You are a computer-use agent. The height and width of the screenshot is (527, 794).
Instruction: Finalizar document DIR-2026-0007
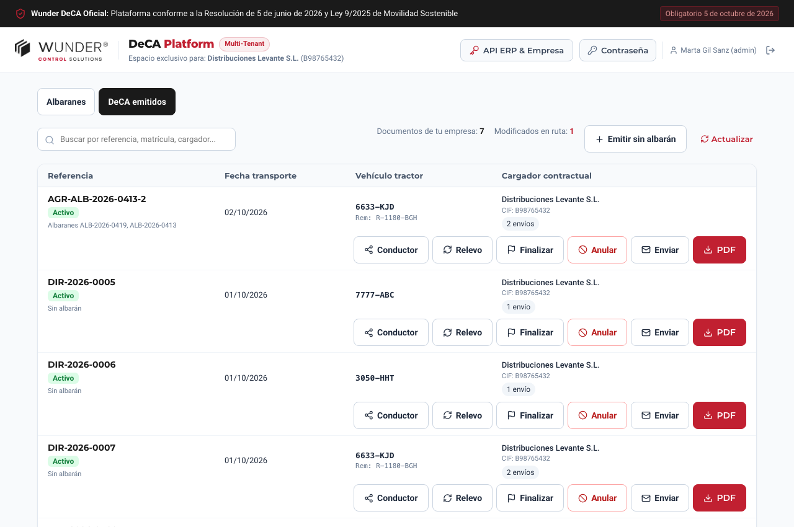click(x=530, y=498)
